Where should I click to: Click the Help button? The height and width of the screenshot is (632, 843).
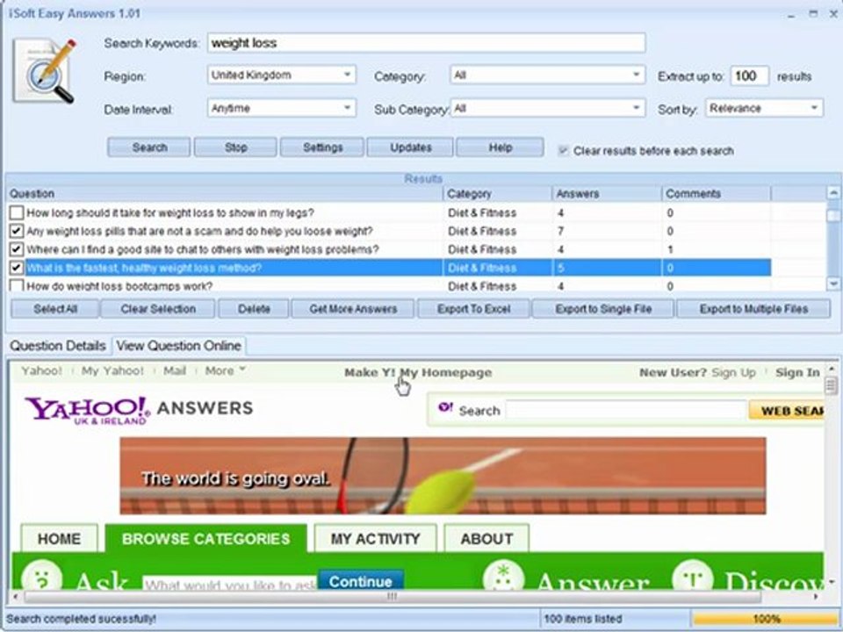500,147
